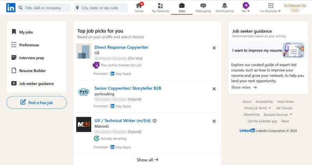Viewport: 312px width, 165px height.
Task: Focus the City, state, or zip code field
Action: (101, 8)
